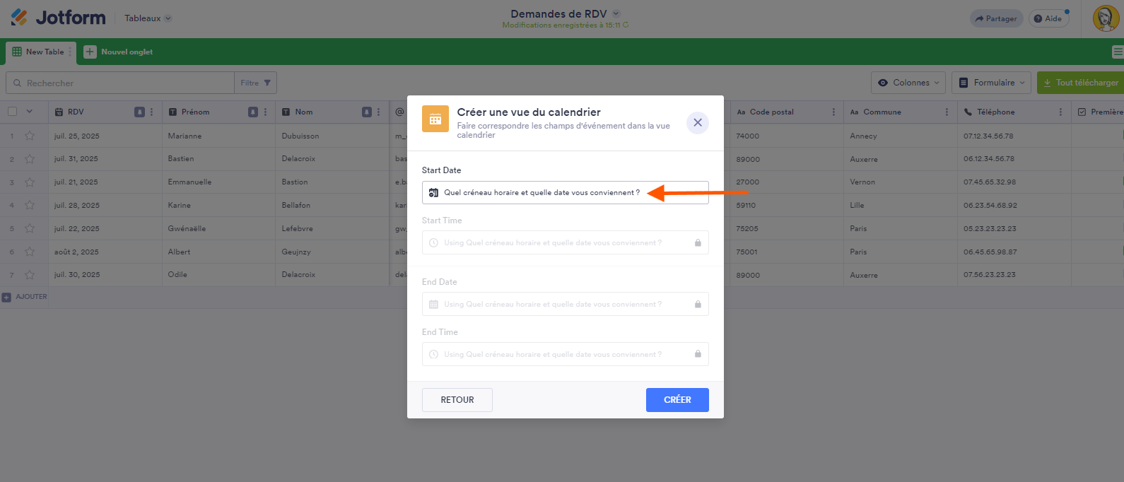Image resolution: width=1124 pixels, height=482 pixels.
Task: Select the New Table tab
Action: pos(45,52)
